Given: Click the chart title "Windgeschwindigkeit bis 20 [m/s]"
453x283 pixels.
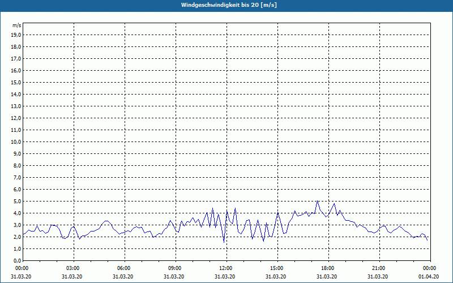Looking at the screenshot, I should click(229, 5).
